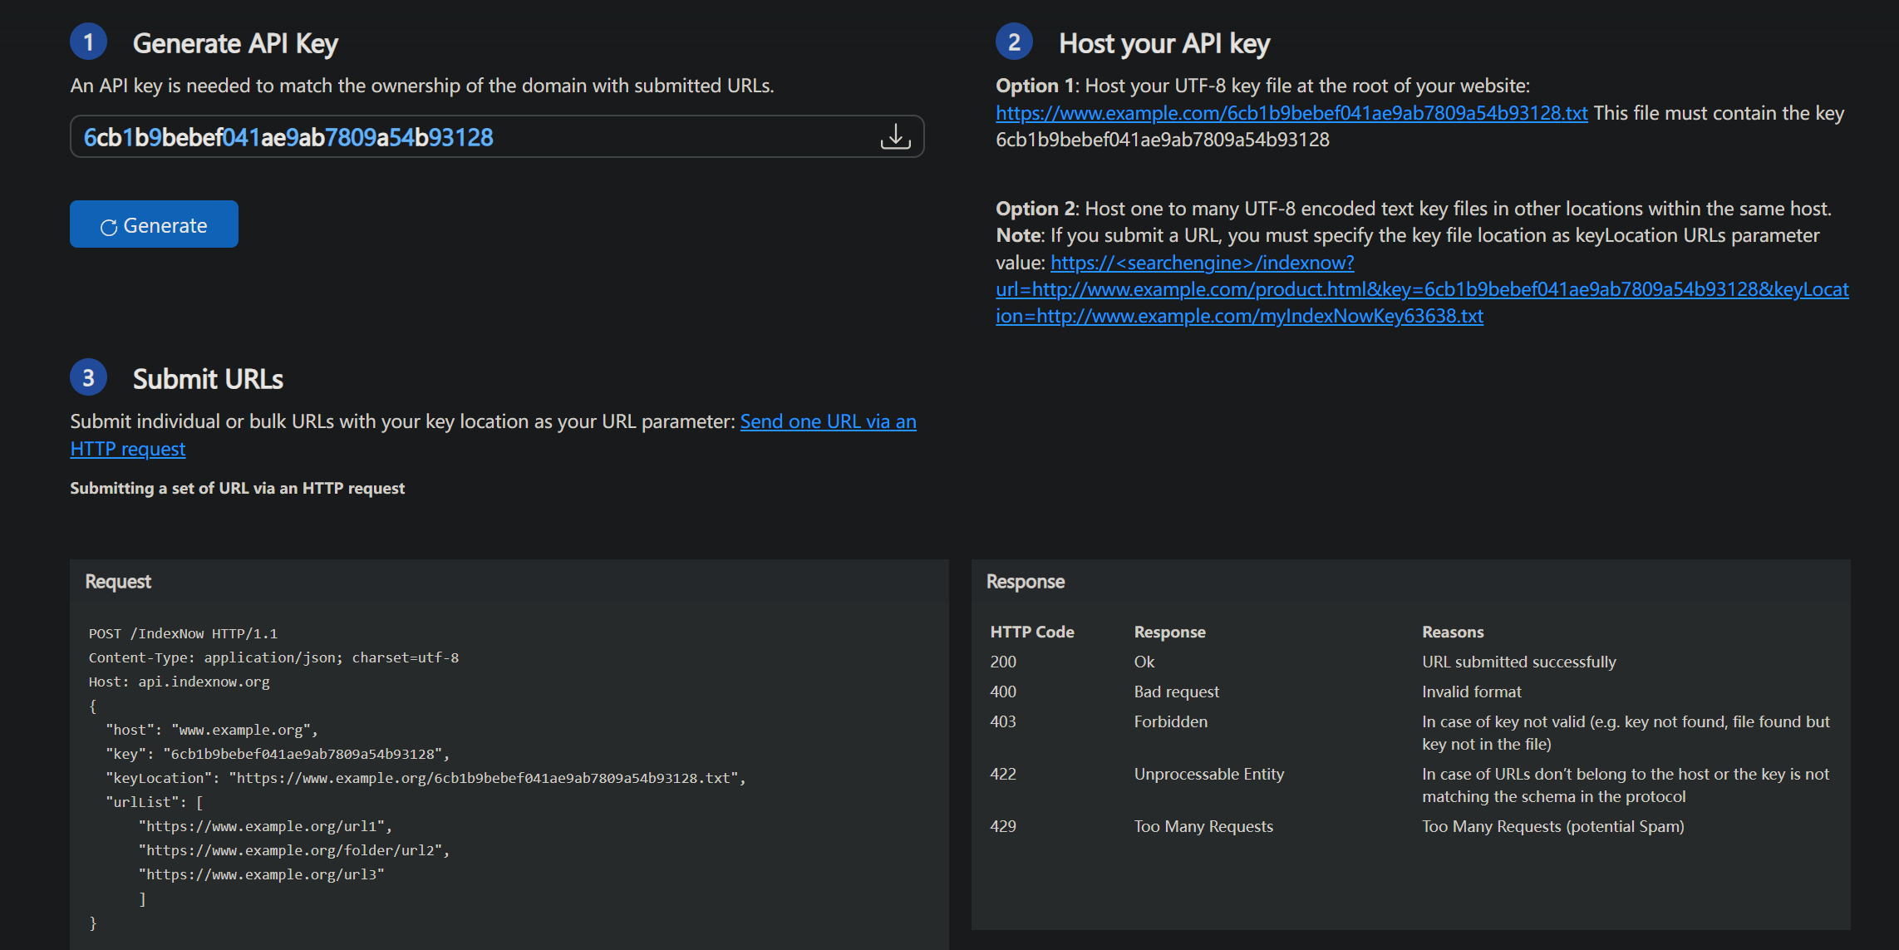Click the Generate button
Viewport: 1899px width, 950px height.
point(154,224)
